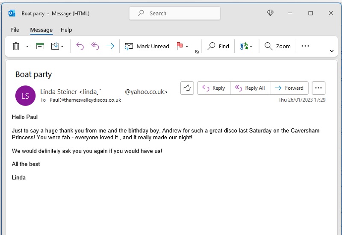Click the Translate icon in toolbar
342x235 pixels.
coord(244,46)
